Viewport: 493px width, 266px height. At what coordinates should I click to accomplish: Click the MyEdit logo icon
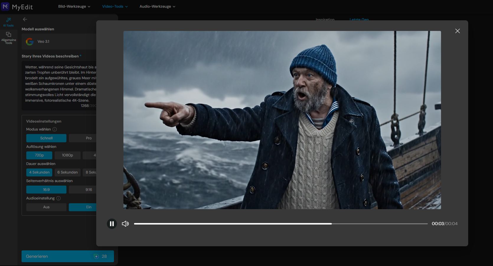point(5,6)
